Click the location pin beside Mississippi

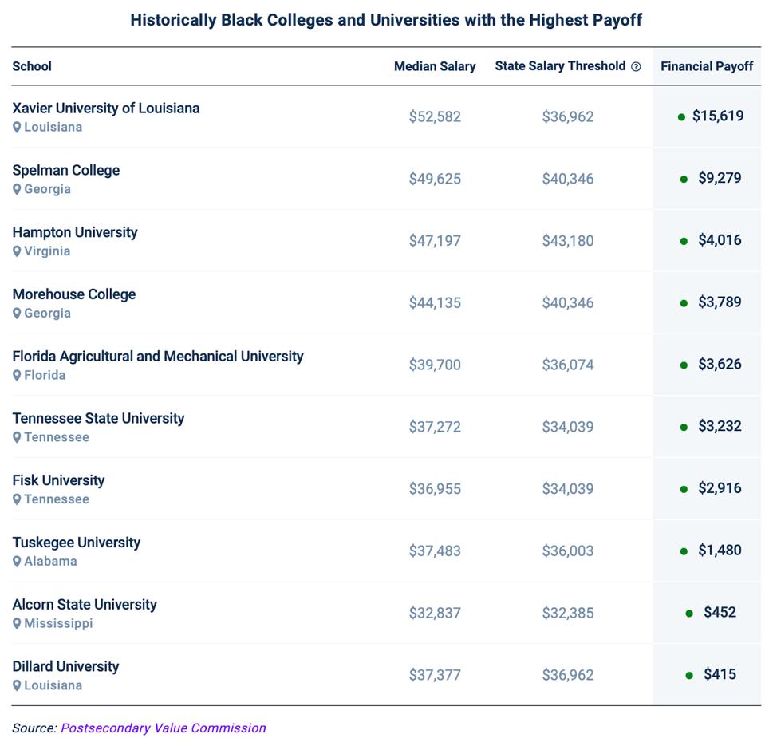click(17, 624)
